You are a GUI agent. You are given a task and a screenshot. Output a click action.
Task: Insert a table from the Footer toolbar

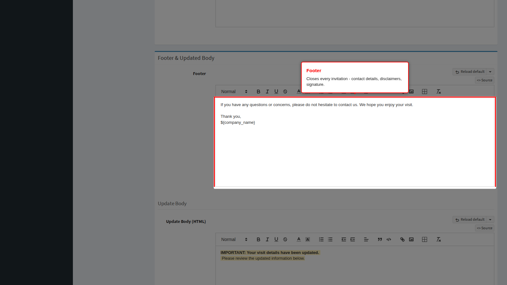(425, 92)
